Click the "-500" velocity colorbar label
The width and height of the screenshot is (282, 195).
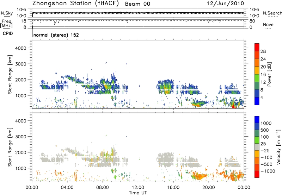point(266,164)
